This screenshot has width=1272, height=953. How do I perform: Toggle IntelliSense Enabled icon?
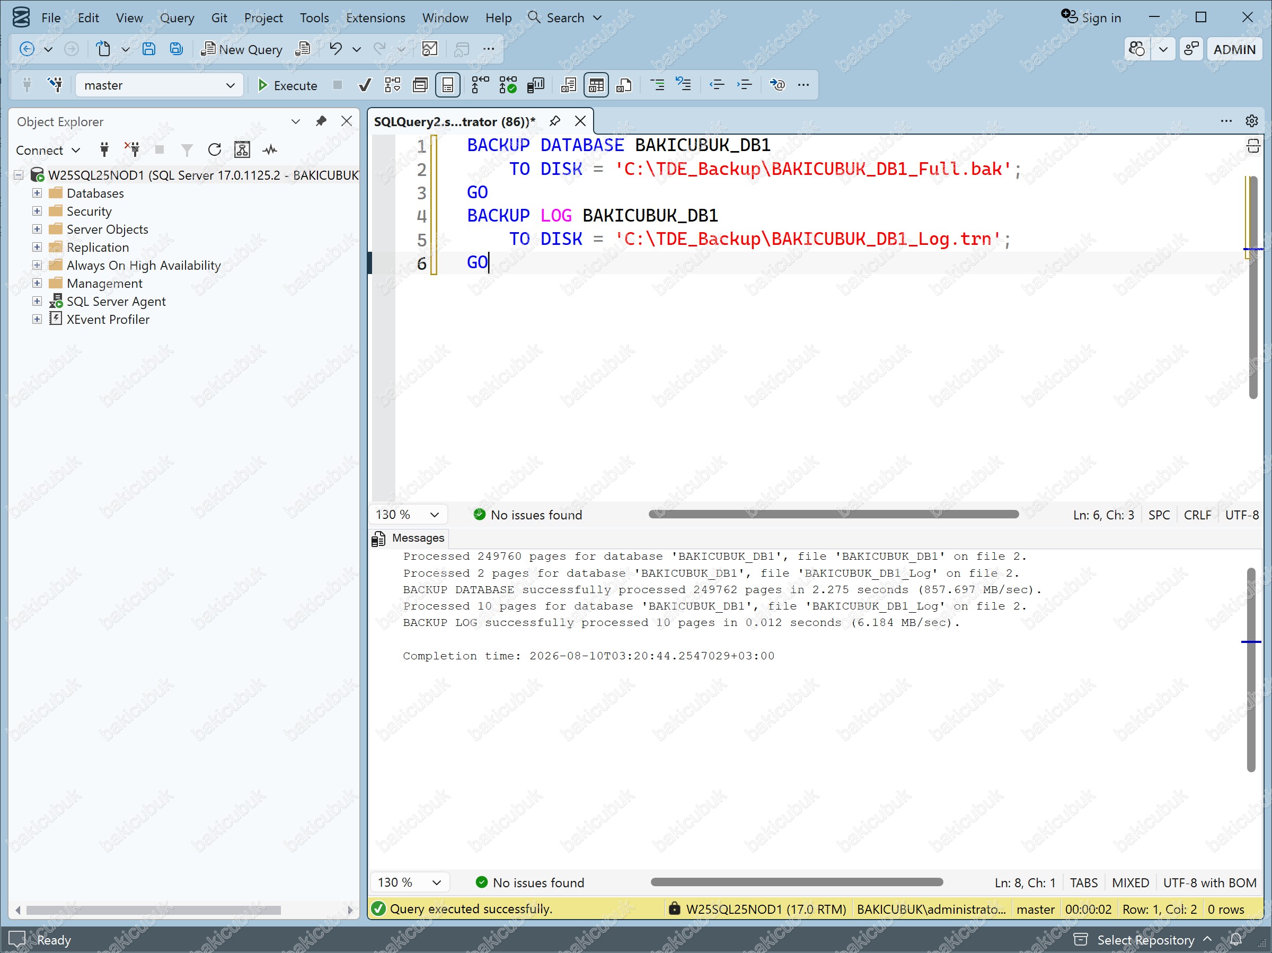point(448,85)
